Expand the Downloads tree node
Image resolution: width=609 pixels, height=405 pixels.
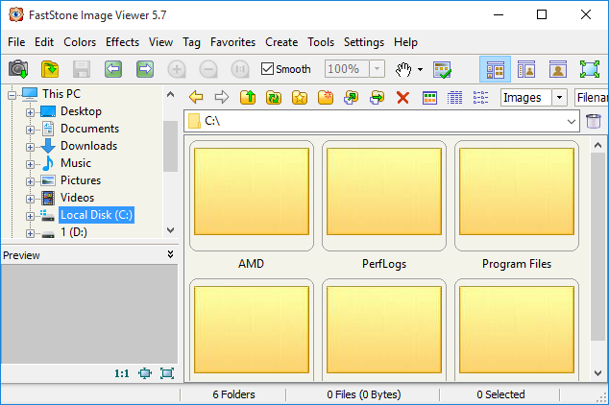[30, 147]
